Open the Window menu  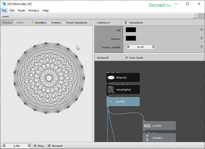[34, 11]
